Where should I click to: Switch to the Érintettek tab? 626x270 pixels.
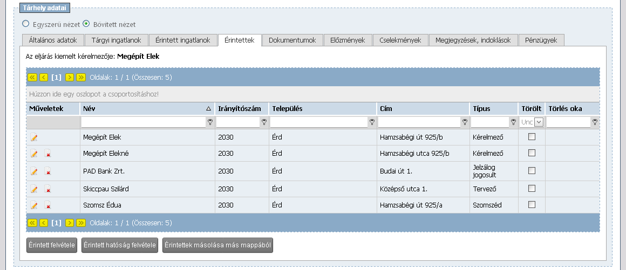240,40
